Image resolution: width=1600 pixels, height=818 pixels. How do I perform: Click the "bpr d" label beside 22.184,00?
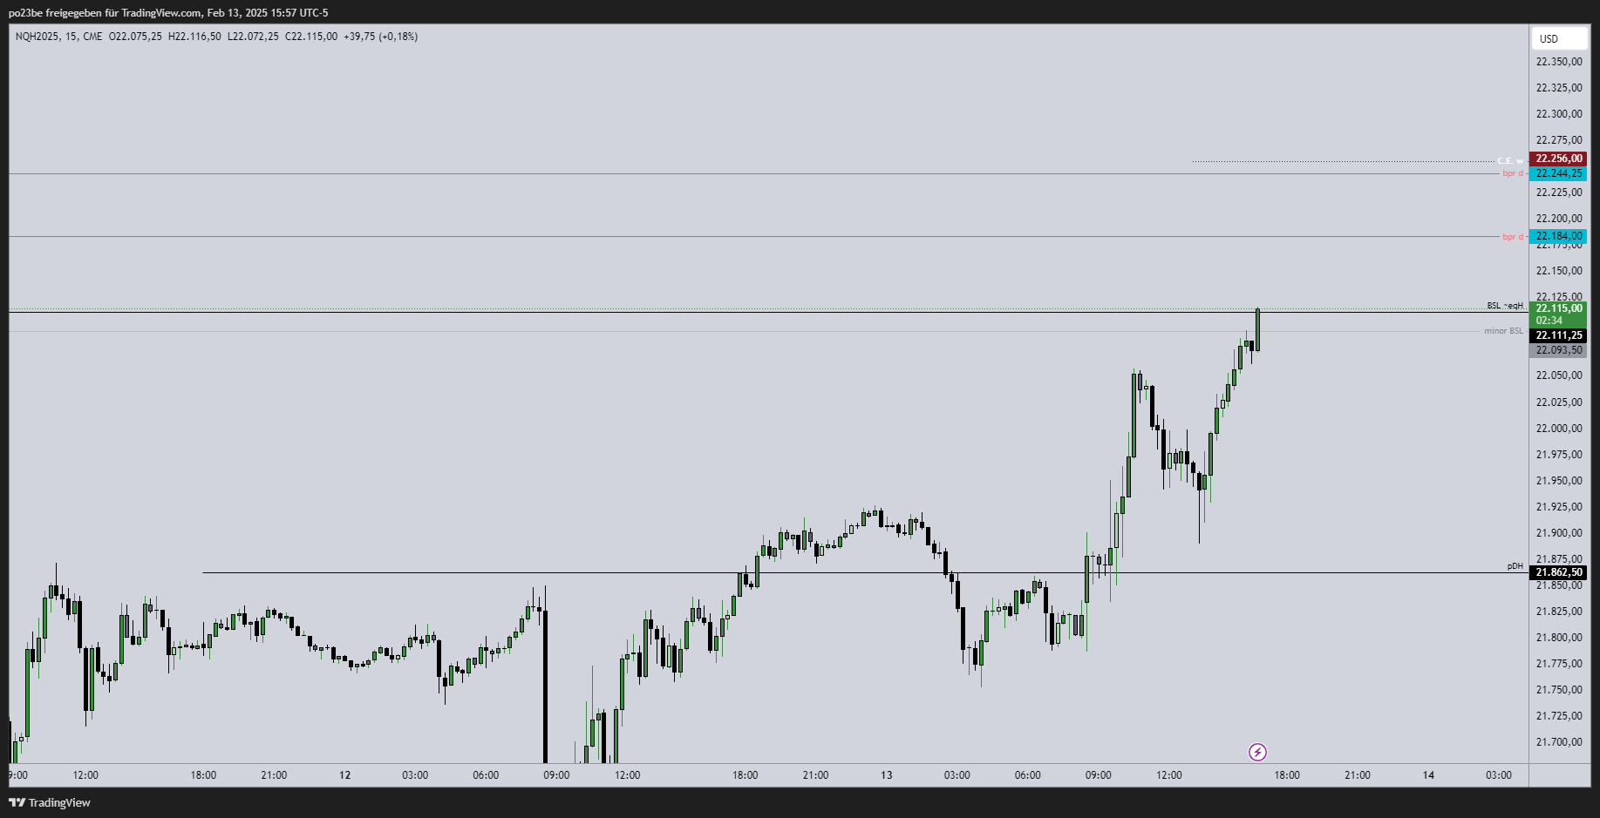coord(1512,237)
